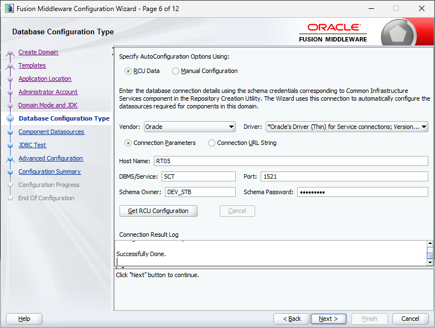The image size is (435, 328).
Task: Minimize the Configuration Wizard window
Action: 371,8
